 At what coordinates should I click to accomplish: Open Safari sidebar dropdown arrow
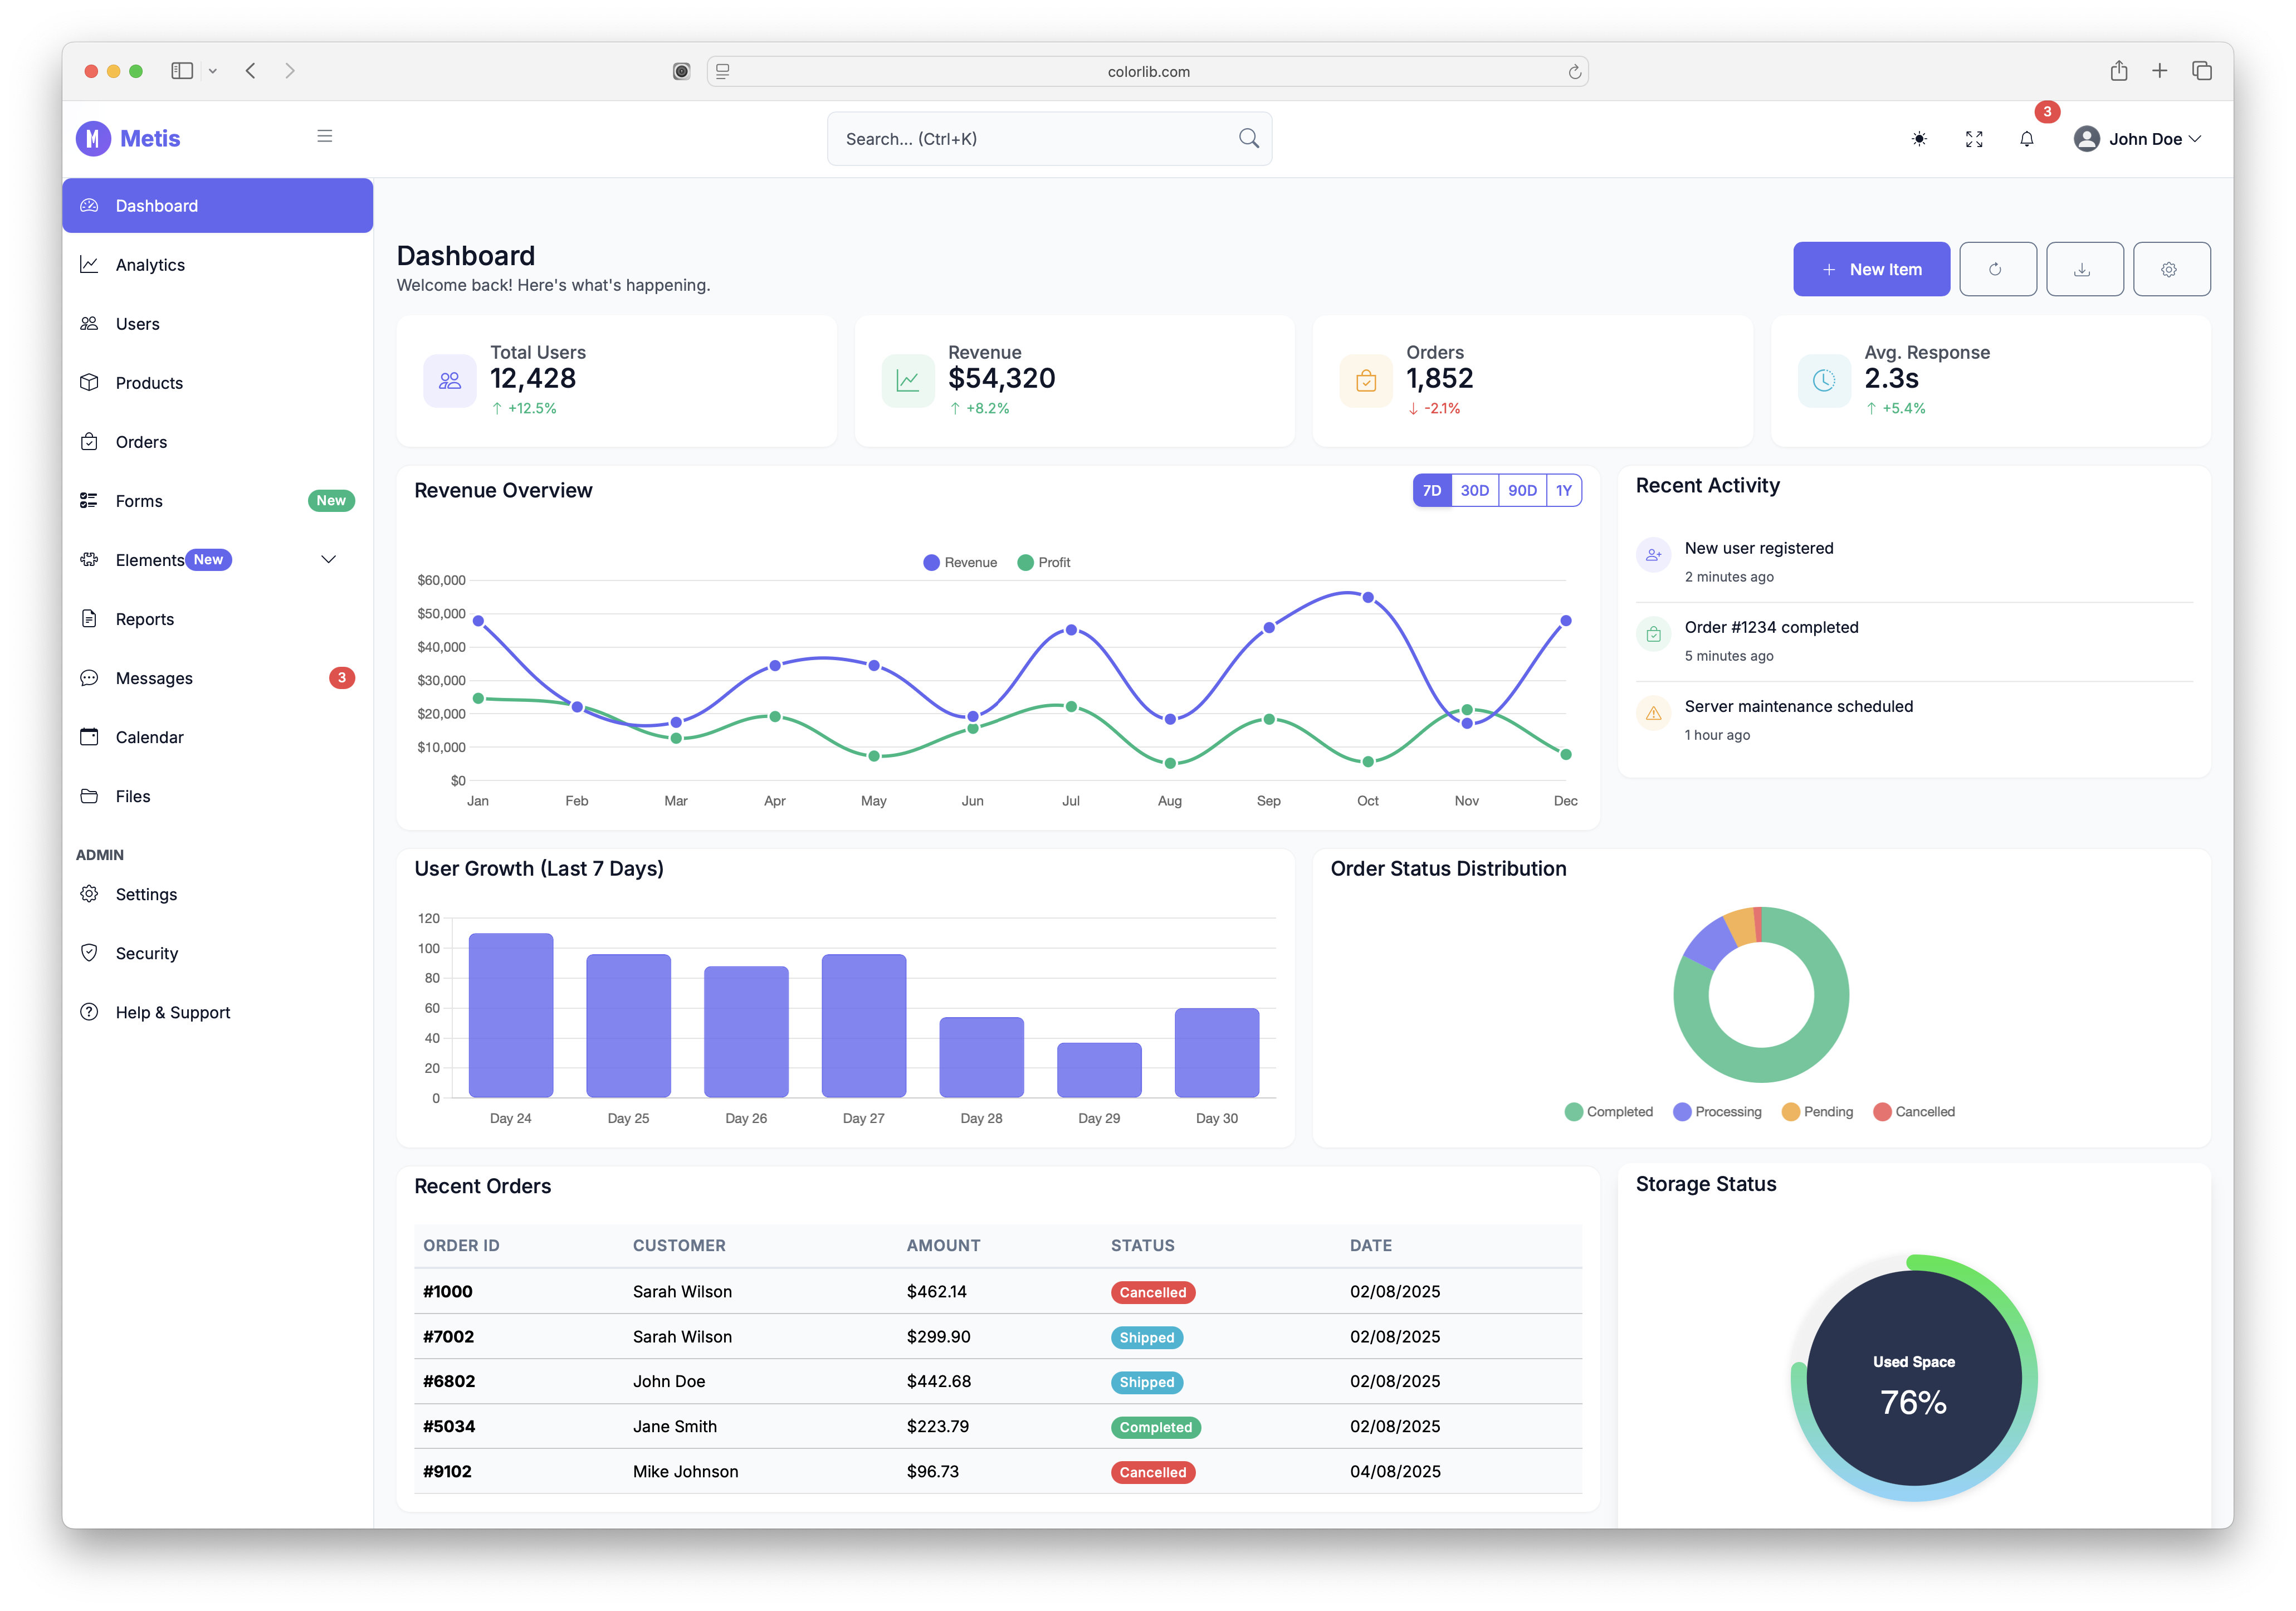coord(213,71)
